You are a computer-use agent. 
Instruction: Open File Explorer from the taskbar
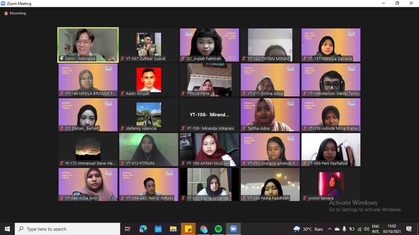tap(173, 229)
